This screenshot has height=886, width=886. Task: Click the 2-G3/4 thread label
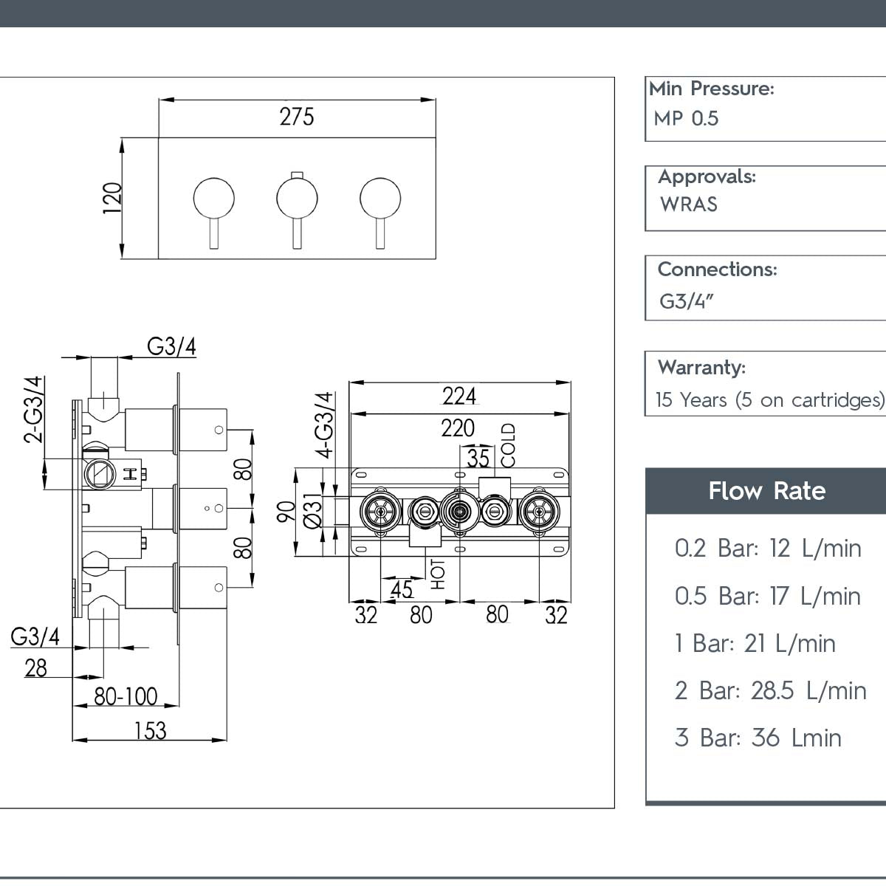click(34, 410)
